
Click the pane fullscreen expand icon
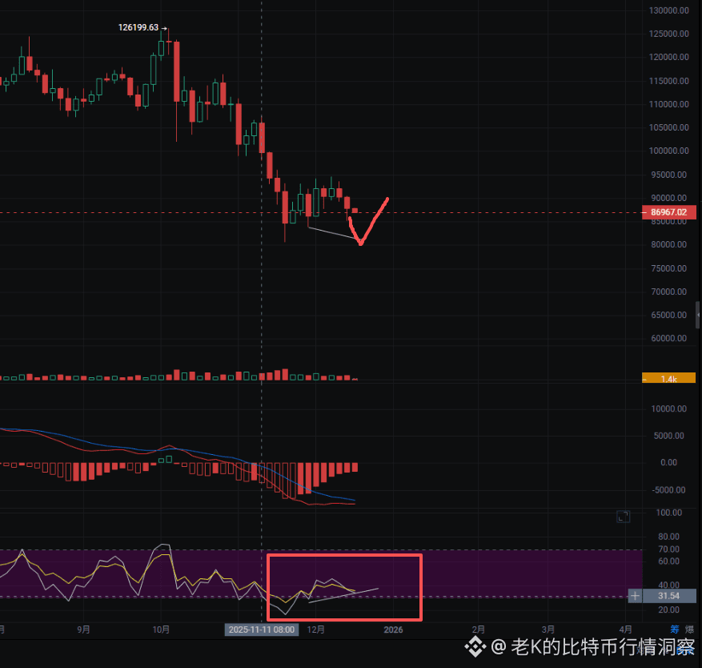624,517
